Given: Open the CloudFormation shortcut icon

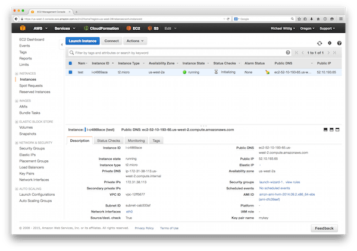Looking at the screenshot, I should point(86,28).
